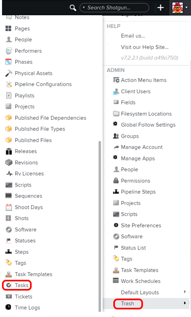The height and width of the screenshot is (317, 191).
Task: Click the Work Schedules grid icon
Action: click(116, 281)
